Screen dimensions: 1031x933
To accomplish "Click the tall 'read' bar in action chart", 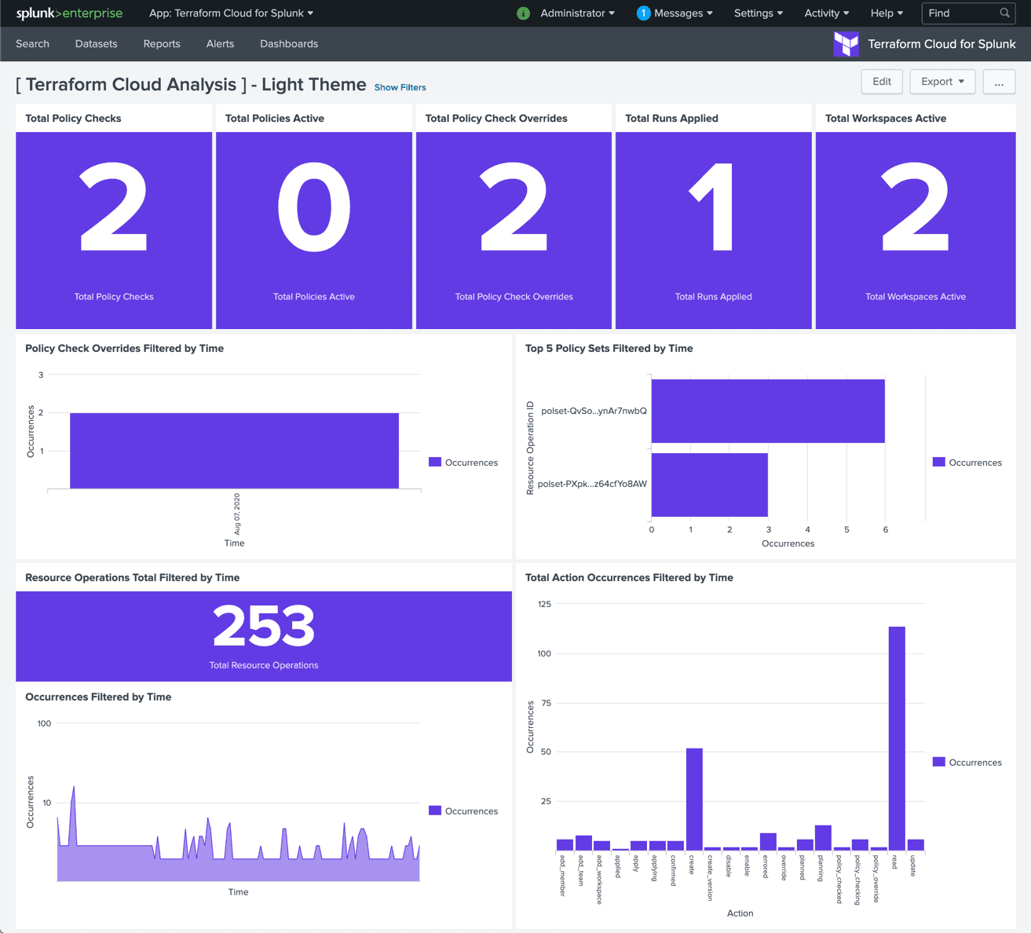I will point(897,738).
